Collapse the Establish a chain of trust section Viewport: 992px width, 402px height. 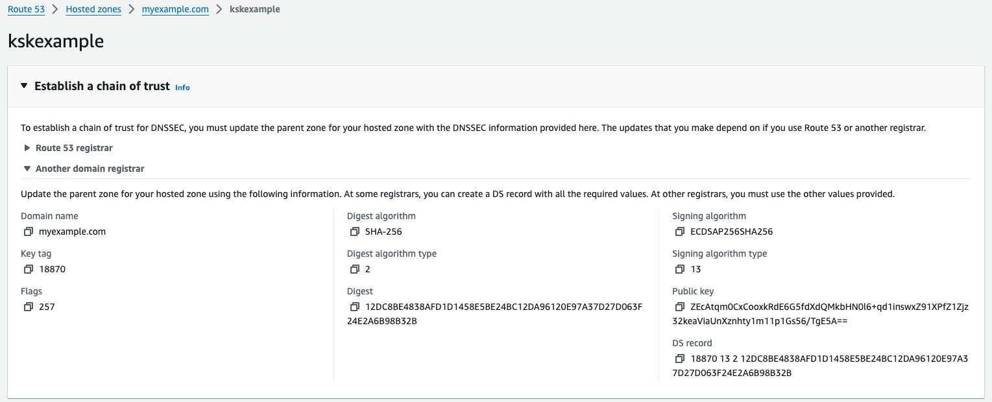25,86
